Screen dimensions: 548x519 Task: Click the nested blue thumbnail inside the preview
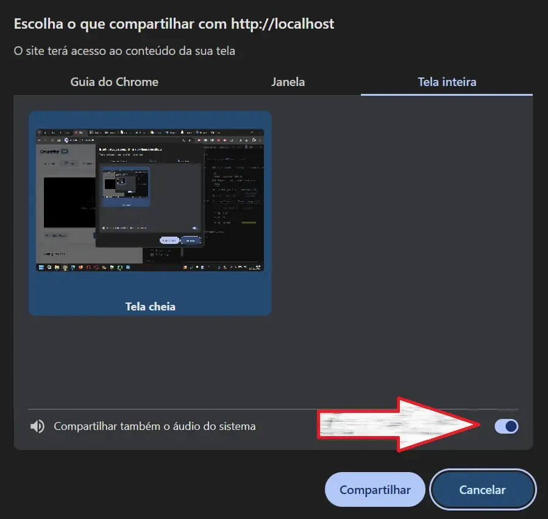pos(126,185)
